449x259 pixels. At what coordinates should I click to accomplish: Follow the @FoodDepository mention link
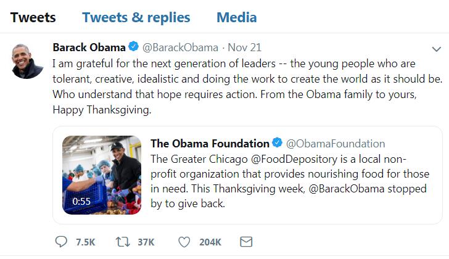[x=294, y=159]
